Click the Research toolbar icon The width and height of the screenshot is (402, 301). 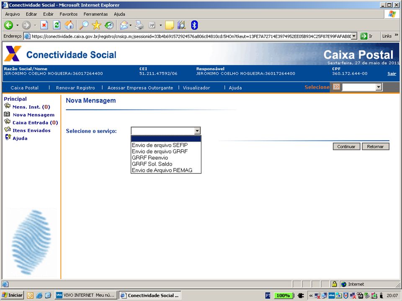[181, 25]
